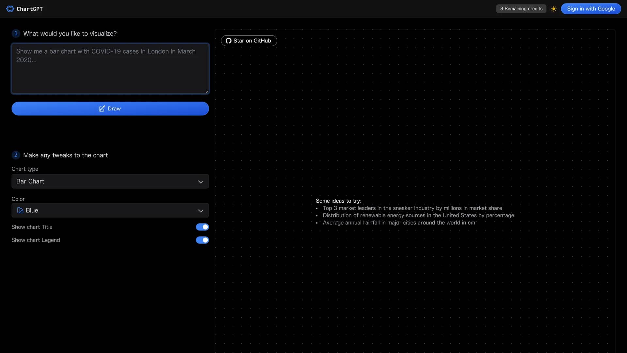Click the 'Color' field label
This screenshot has width=627, height=353.
click(18, 199)
